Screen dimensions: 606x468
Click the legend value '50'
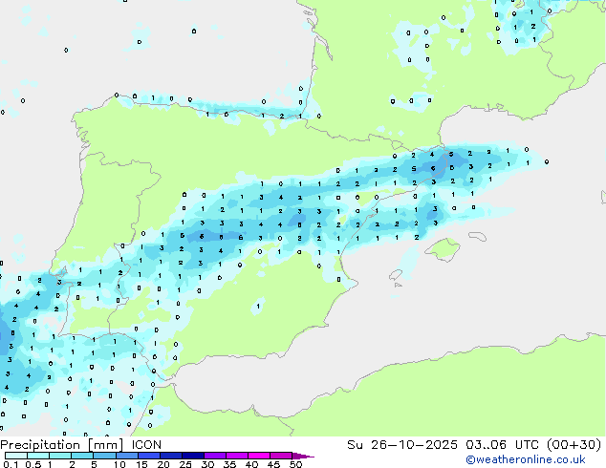pos(295,464)
